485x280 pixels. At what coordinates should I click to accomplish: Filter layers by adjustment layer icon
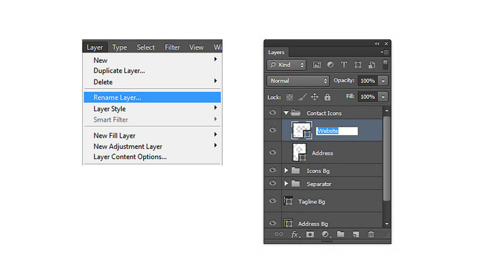point(330,65)
